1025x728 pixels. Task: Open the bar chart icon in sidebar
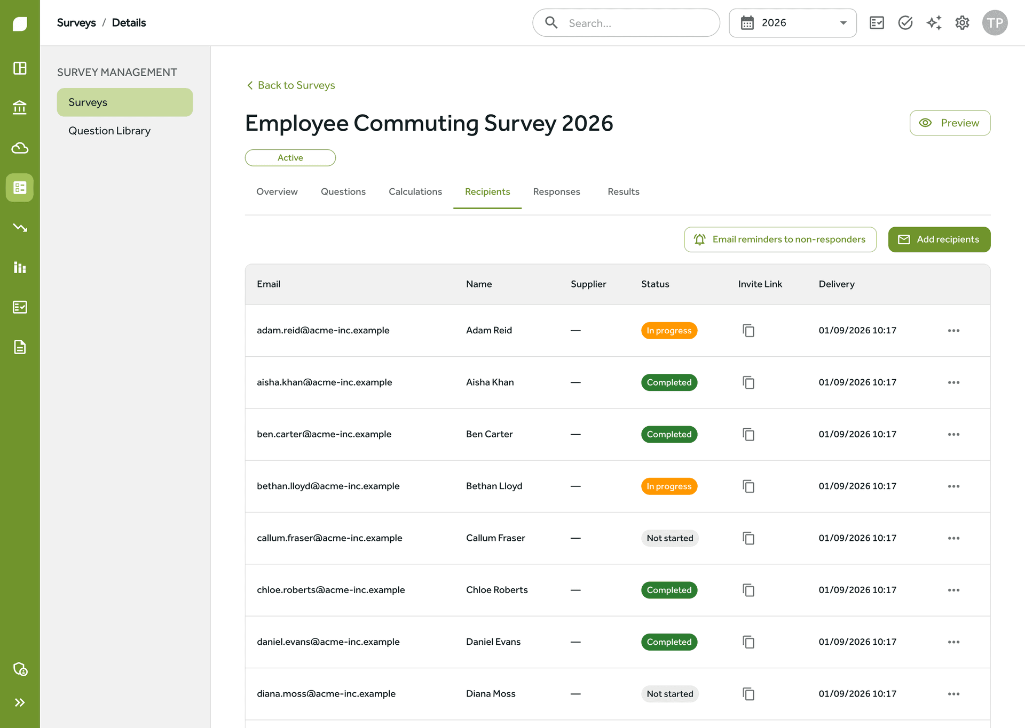(20, 267)
